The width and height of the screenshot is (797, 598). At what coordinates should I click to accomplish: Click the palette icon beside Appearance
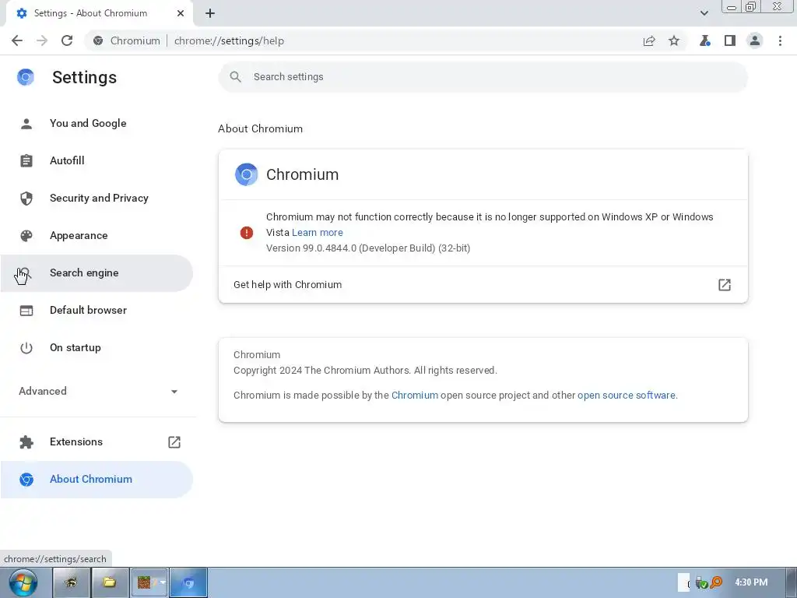tap(26, 235)
